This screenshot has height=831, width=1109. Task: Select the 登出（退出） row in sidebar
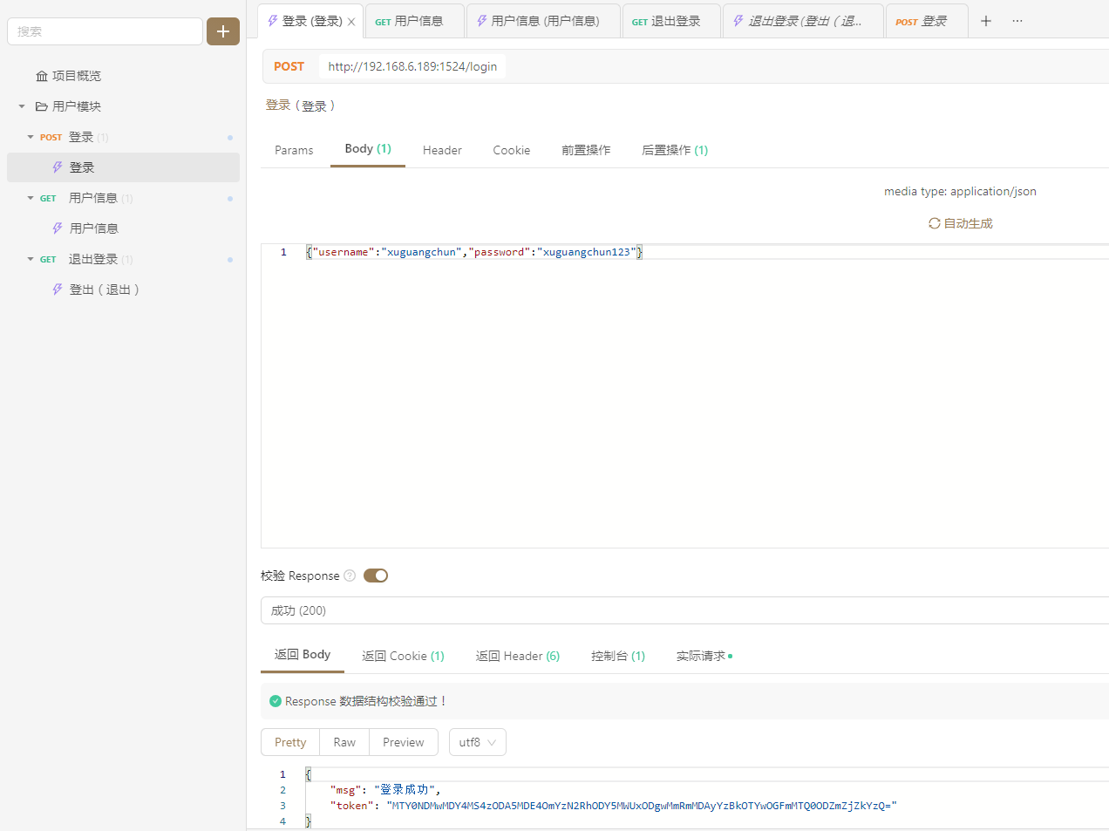click(123, 289)
